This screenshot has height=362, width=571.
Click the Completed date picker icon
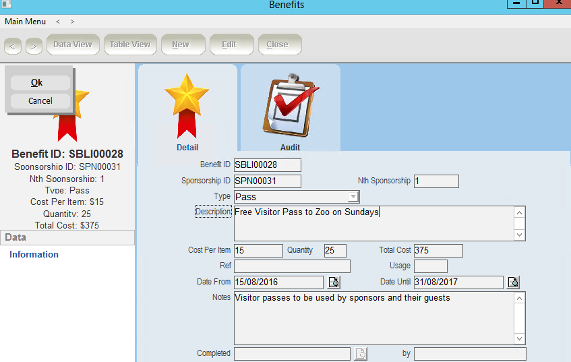click(361, 353)
